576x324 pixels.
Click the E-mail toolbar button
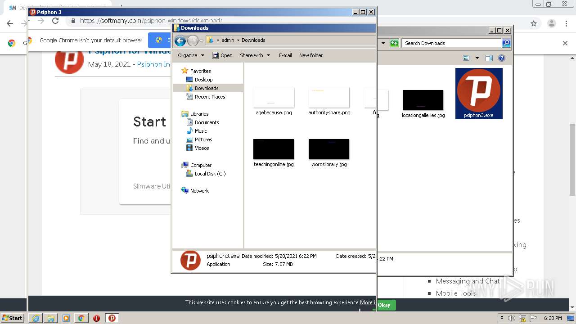285,55
